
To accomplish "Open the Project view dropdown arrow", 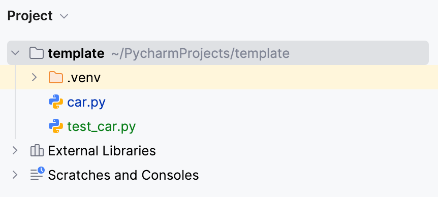I will click(64, 16).
